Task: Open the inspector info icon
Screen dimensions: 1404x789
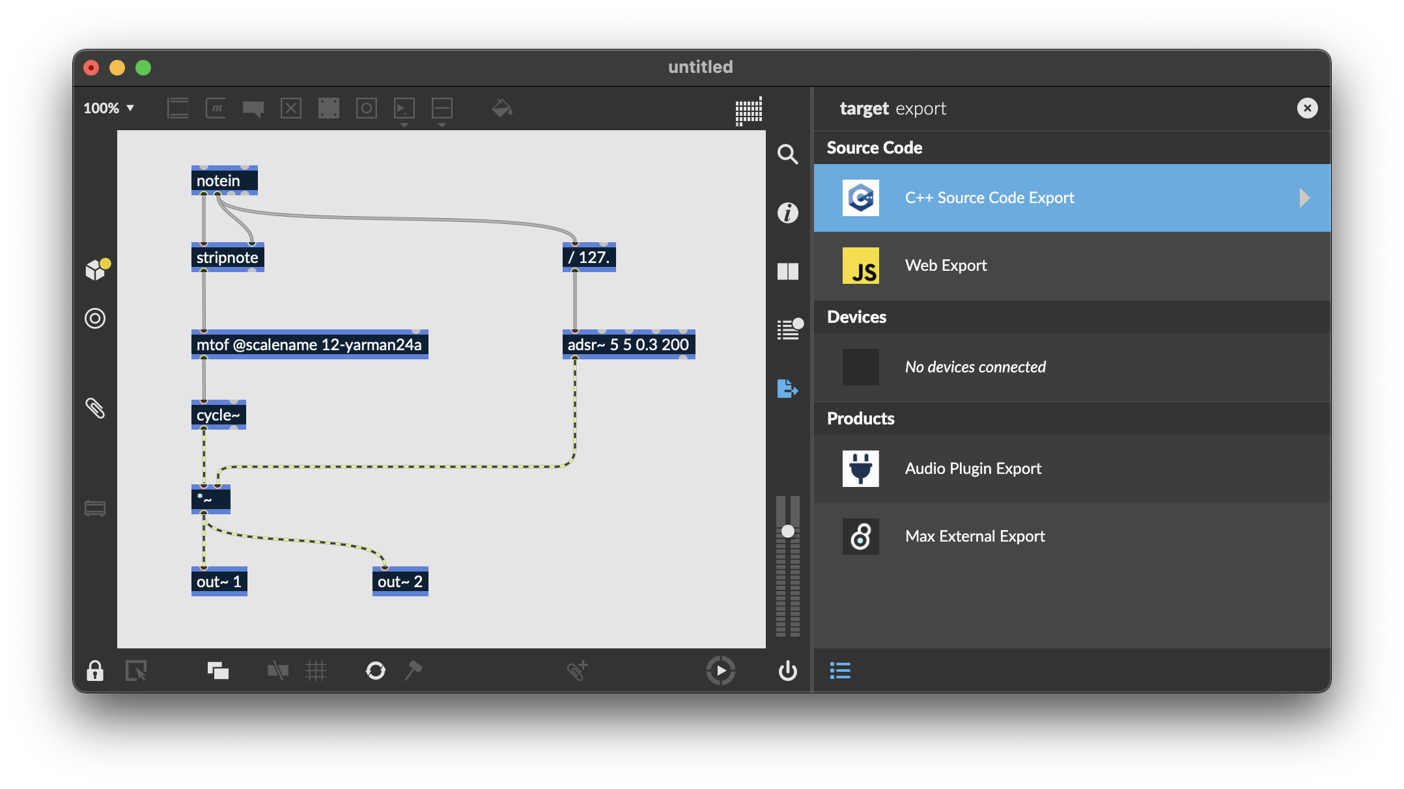Action: pyautogui.click(x=787, y=213)
